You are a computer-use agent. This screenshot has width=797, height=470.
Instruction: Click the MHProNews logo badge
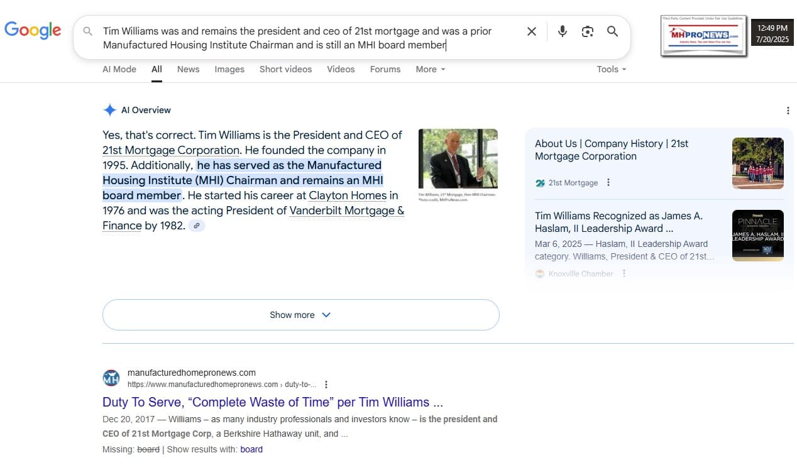[704, 36]
